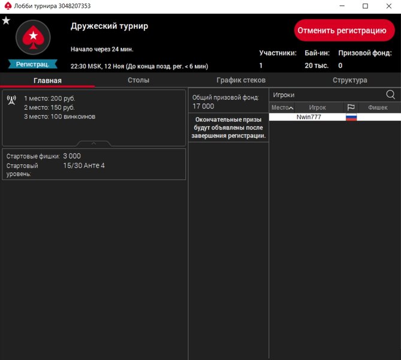Sort players by Место column

[282, 107]
